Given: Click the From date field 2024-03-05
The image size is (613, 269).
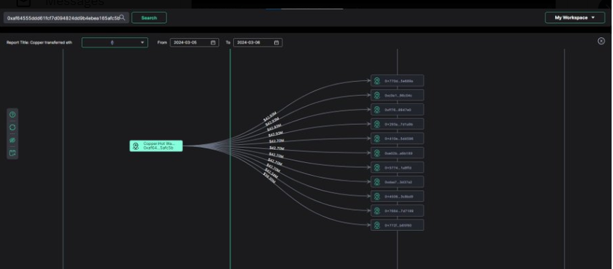Looking at the screenshot, I should [x=195, y=42].
